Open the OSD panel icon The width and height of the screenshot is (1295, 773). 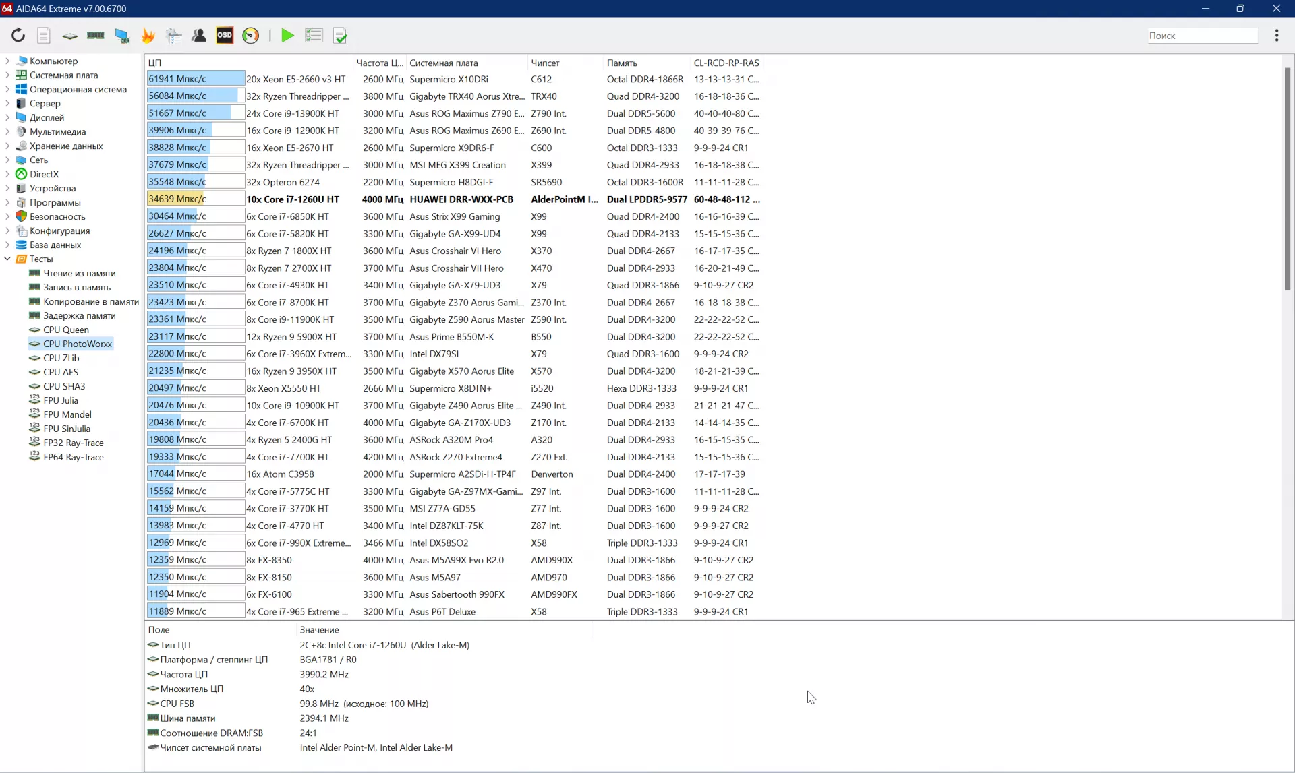click(225, 36)
